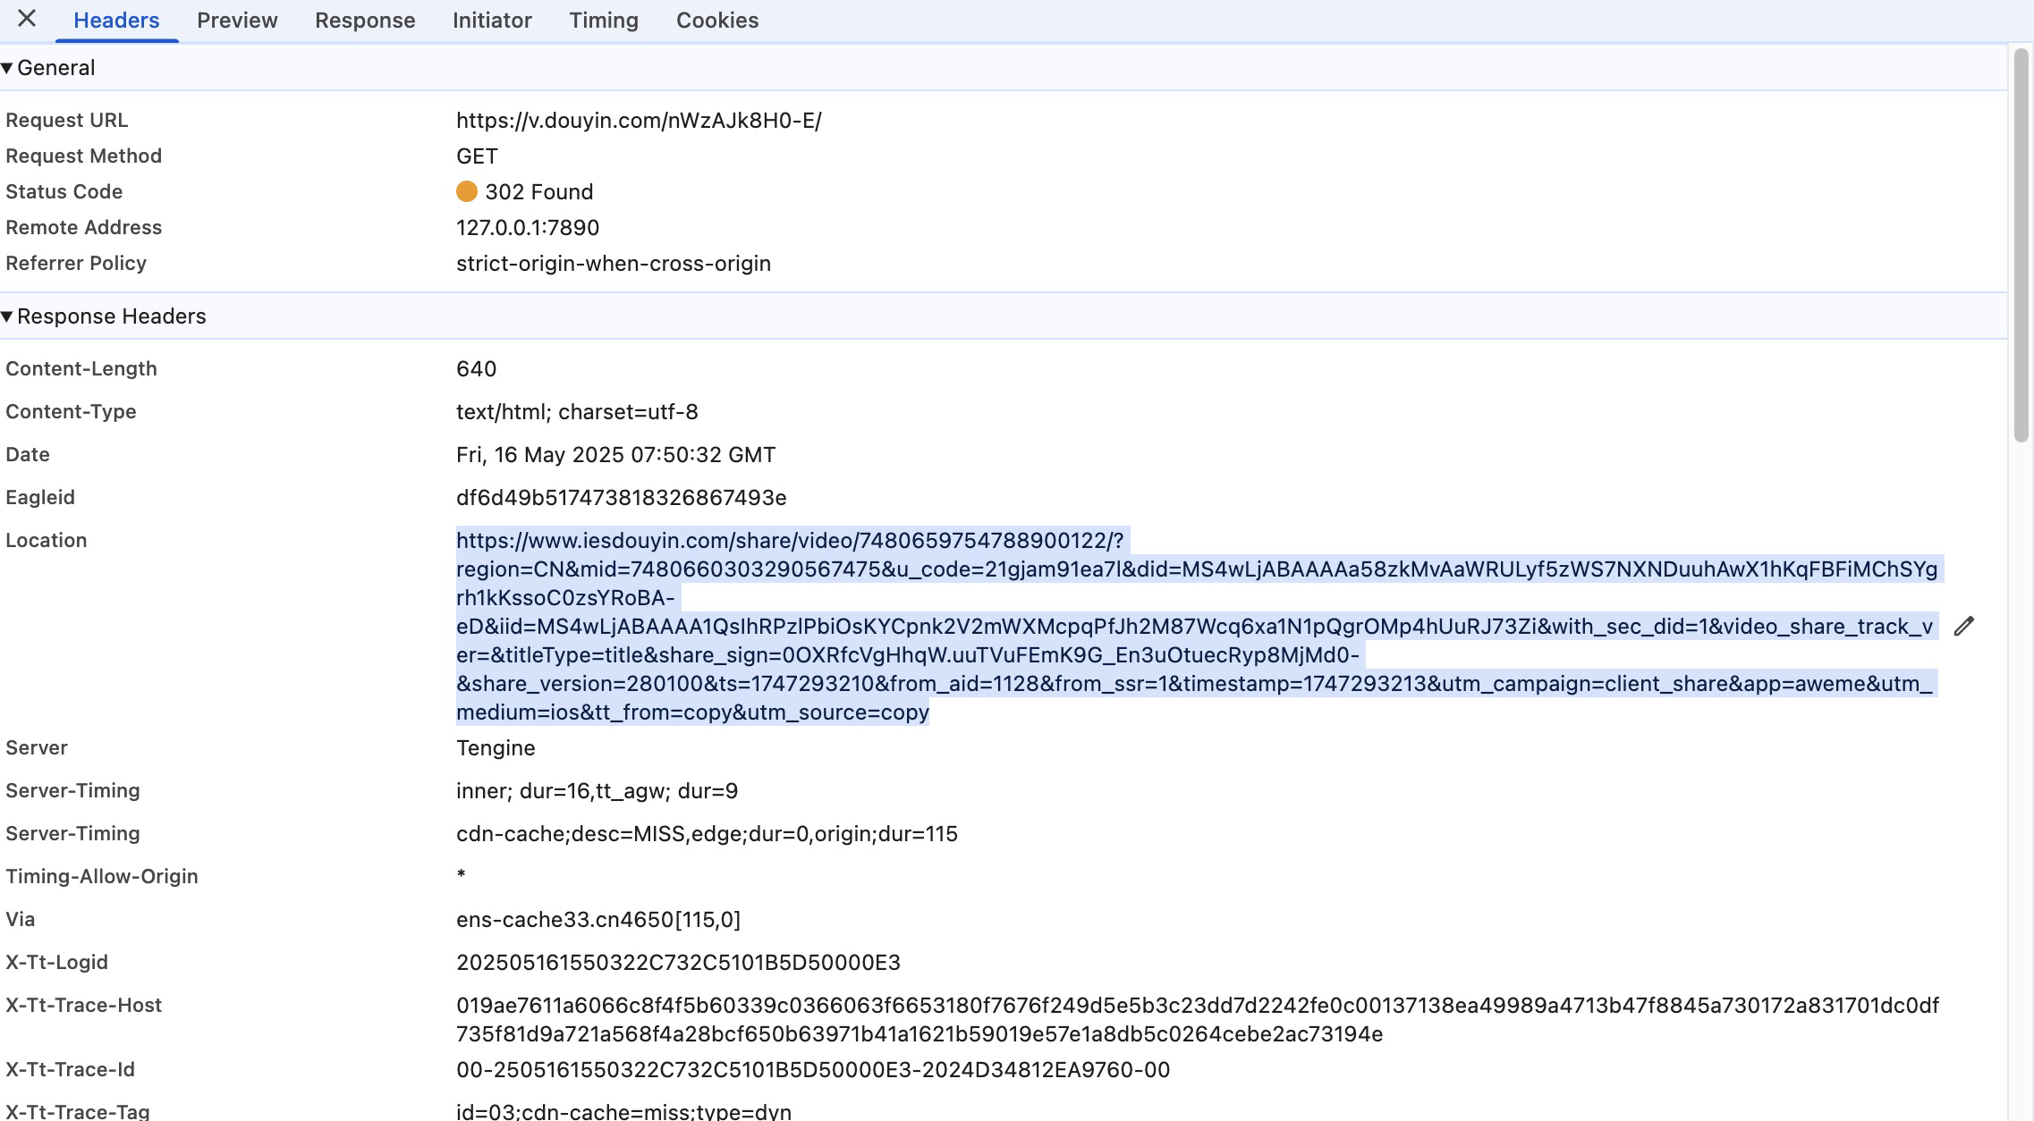Click the vertical scrollbar thumb
The image size is (2034, 1121).
(x=2021, y=245)
